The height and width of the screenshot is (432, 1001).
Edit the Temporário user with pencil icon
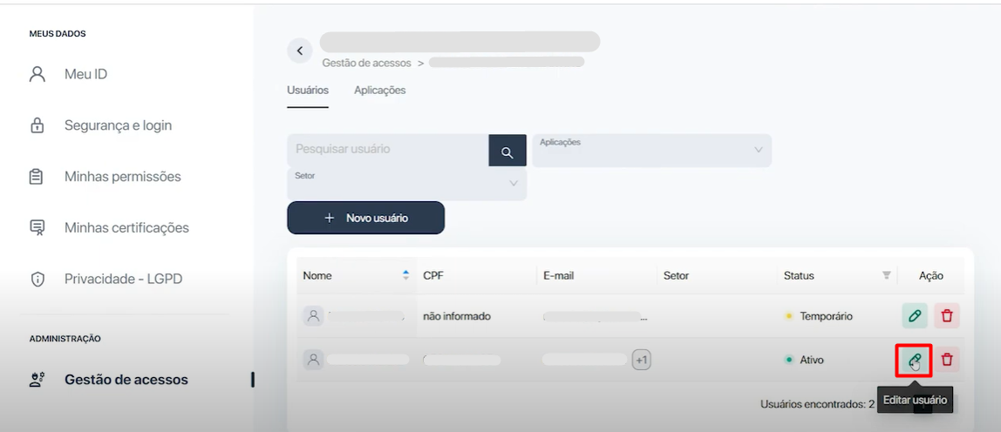click(915, 316)
